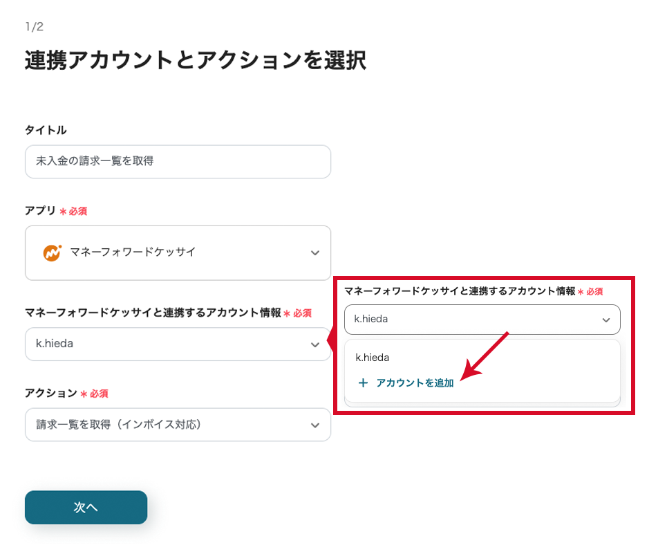
Task: Click the plus icon beside アカウントを追加
Action: 363,382
